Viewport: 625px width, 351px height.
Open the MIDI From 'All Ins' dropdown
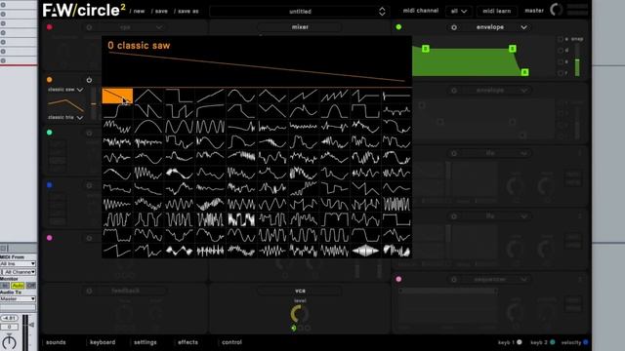(18, 263)
